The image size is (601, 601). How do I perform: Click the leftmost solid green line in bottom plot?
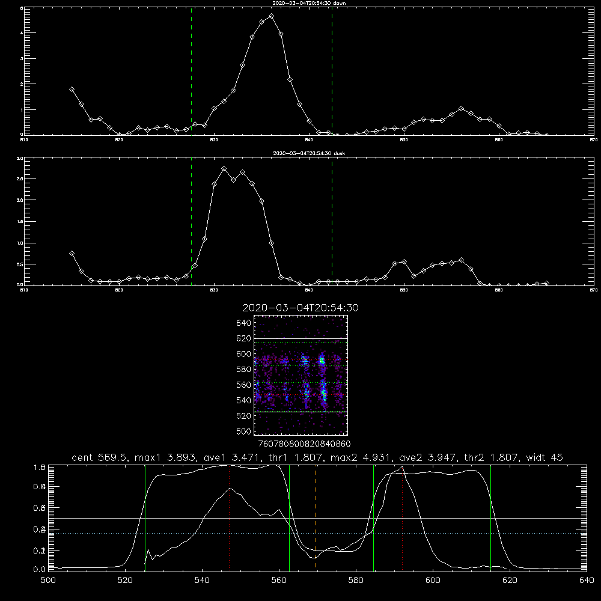[x=145, y=518]
